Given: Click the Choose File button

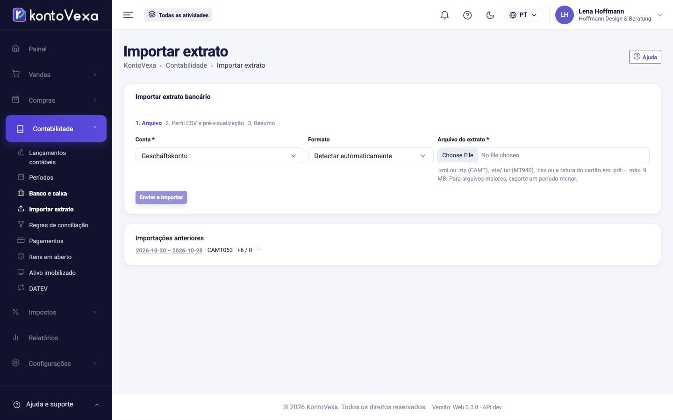Looking at the screenshot, I should [458, 155].
